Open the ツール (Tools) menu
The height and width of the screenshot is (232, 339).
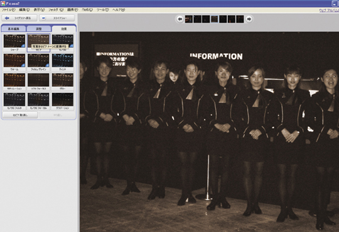coord(102,10)
